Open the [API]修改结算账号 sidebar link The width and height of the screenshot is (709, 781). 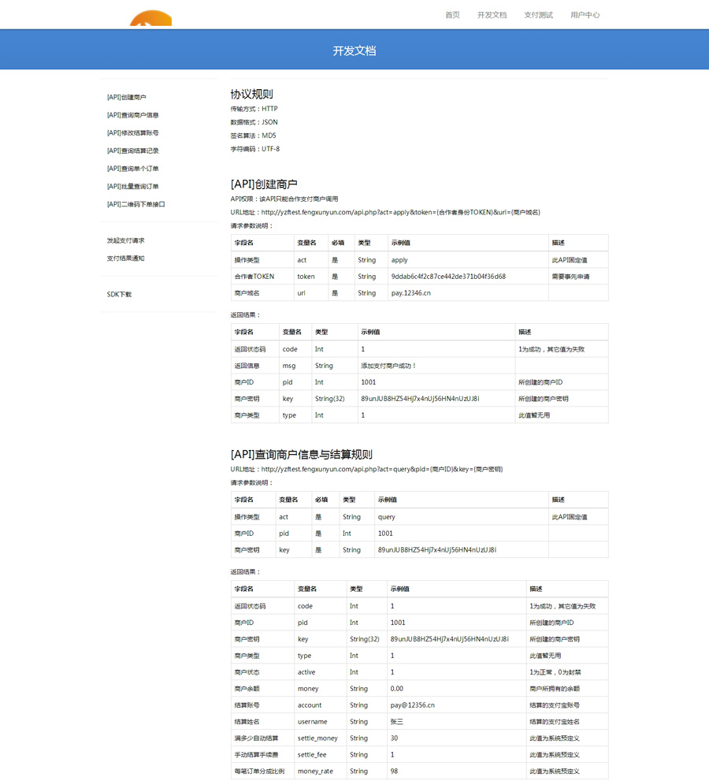point(133,133)
